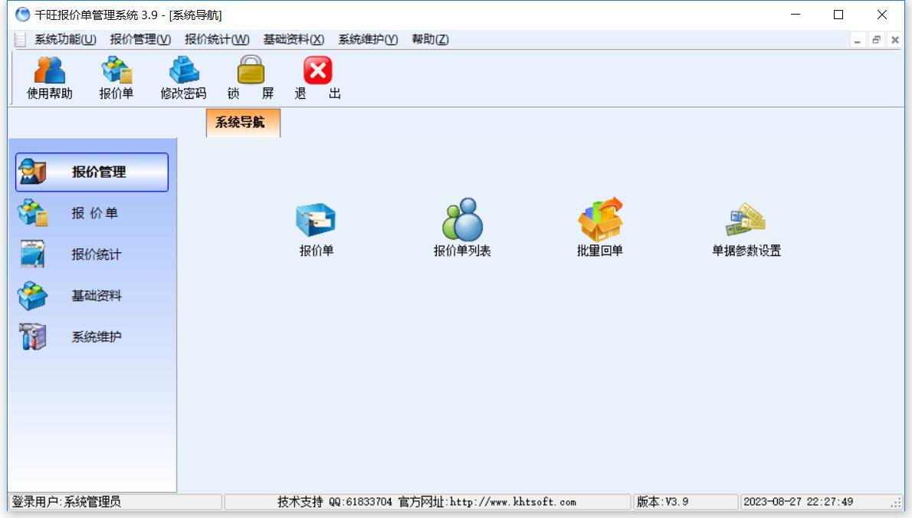Click the document icon left of menu bar
Image resolution: width=912 pixels, height=518 pixels.
tap(20, 40)
